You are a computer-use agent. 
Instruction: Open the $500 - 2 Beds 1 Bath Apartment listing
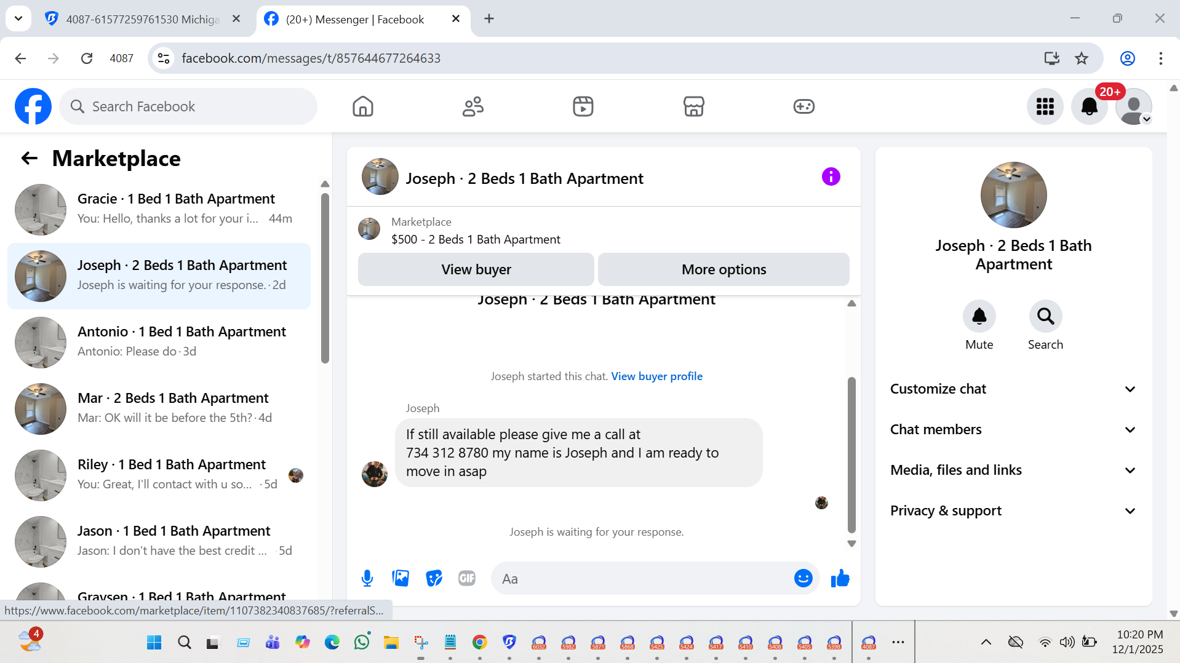(x=476, y=239)
